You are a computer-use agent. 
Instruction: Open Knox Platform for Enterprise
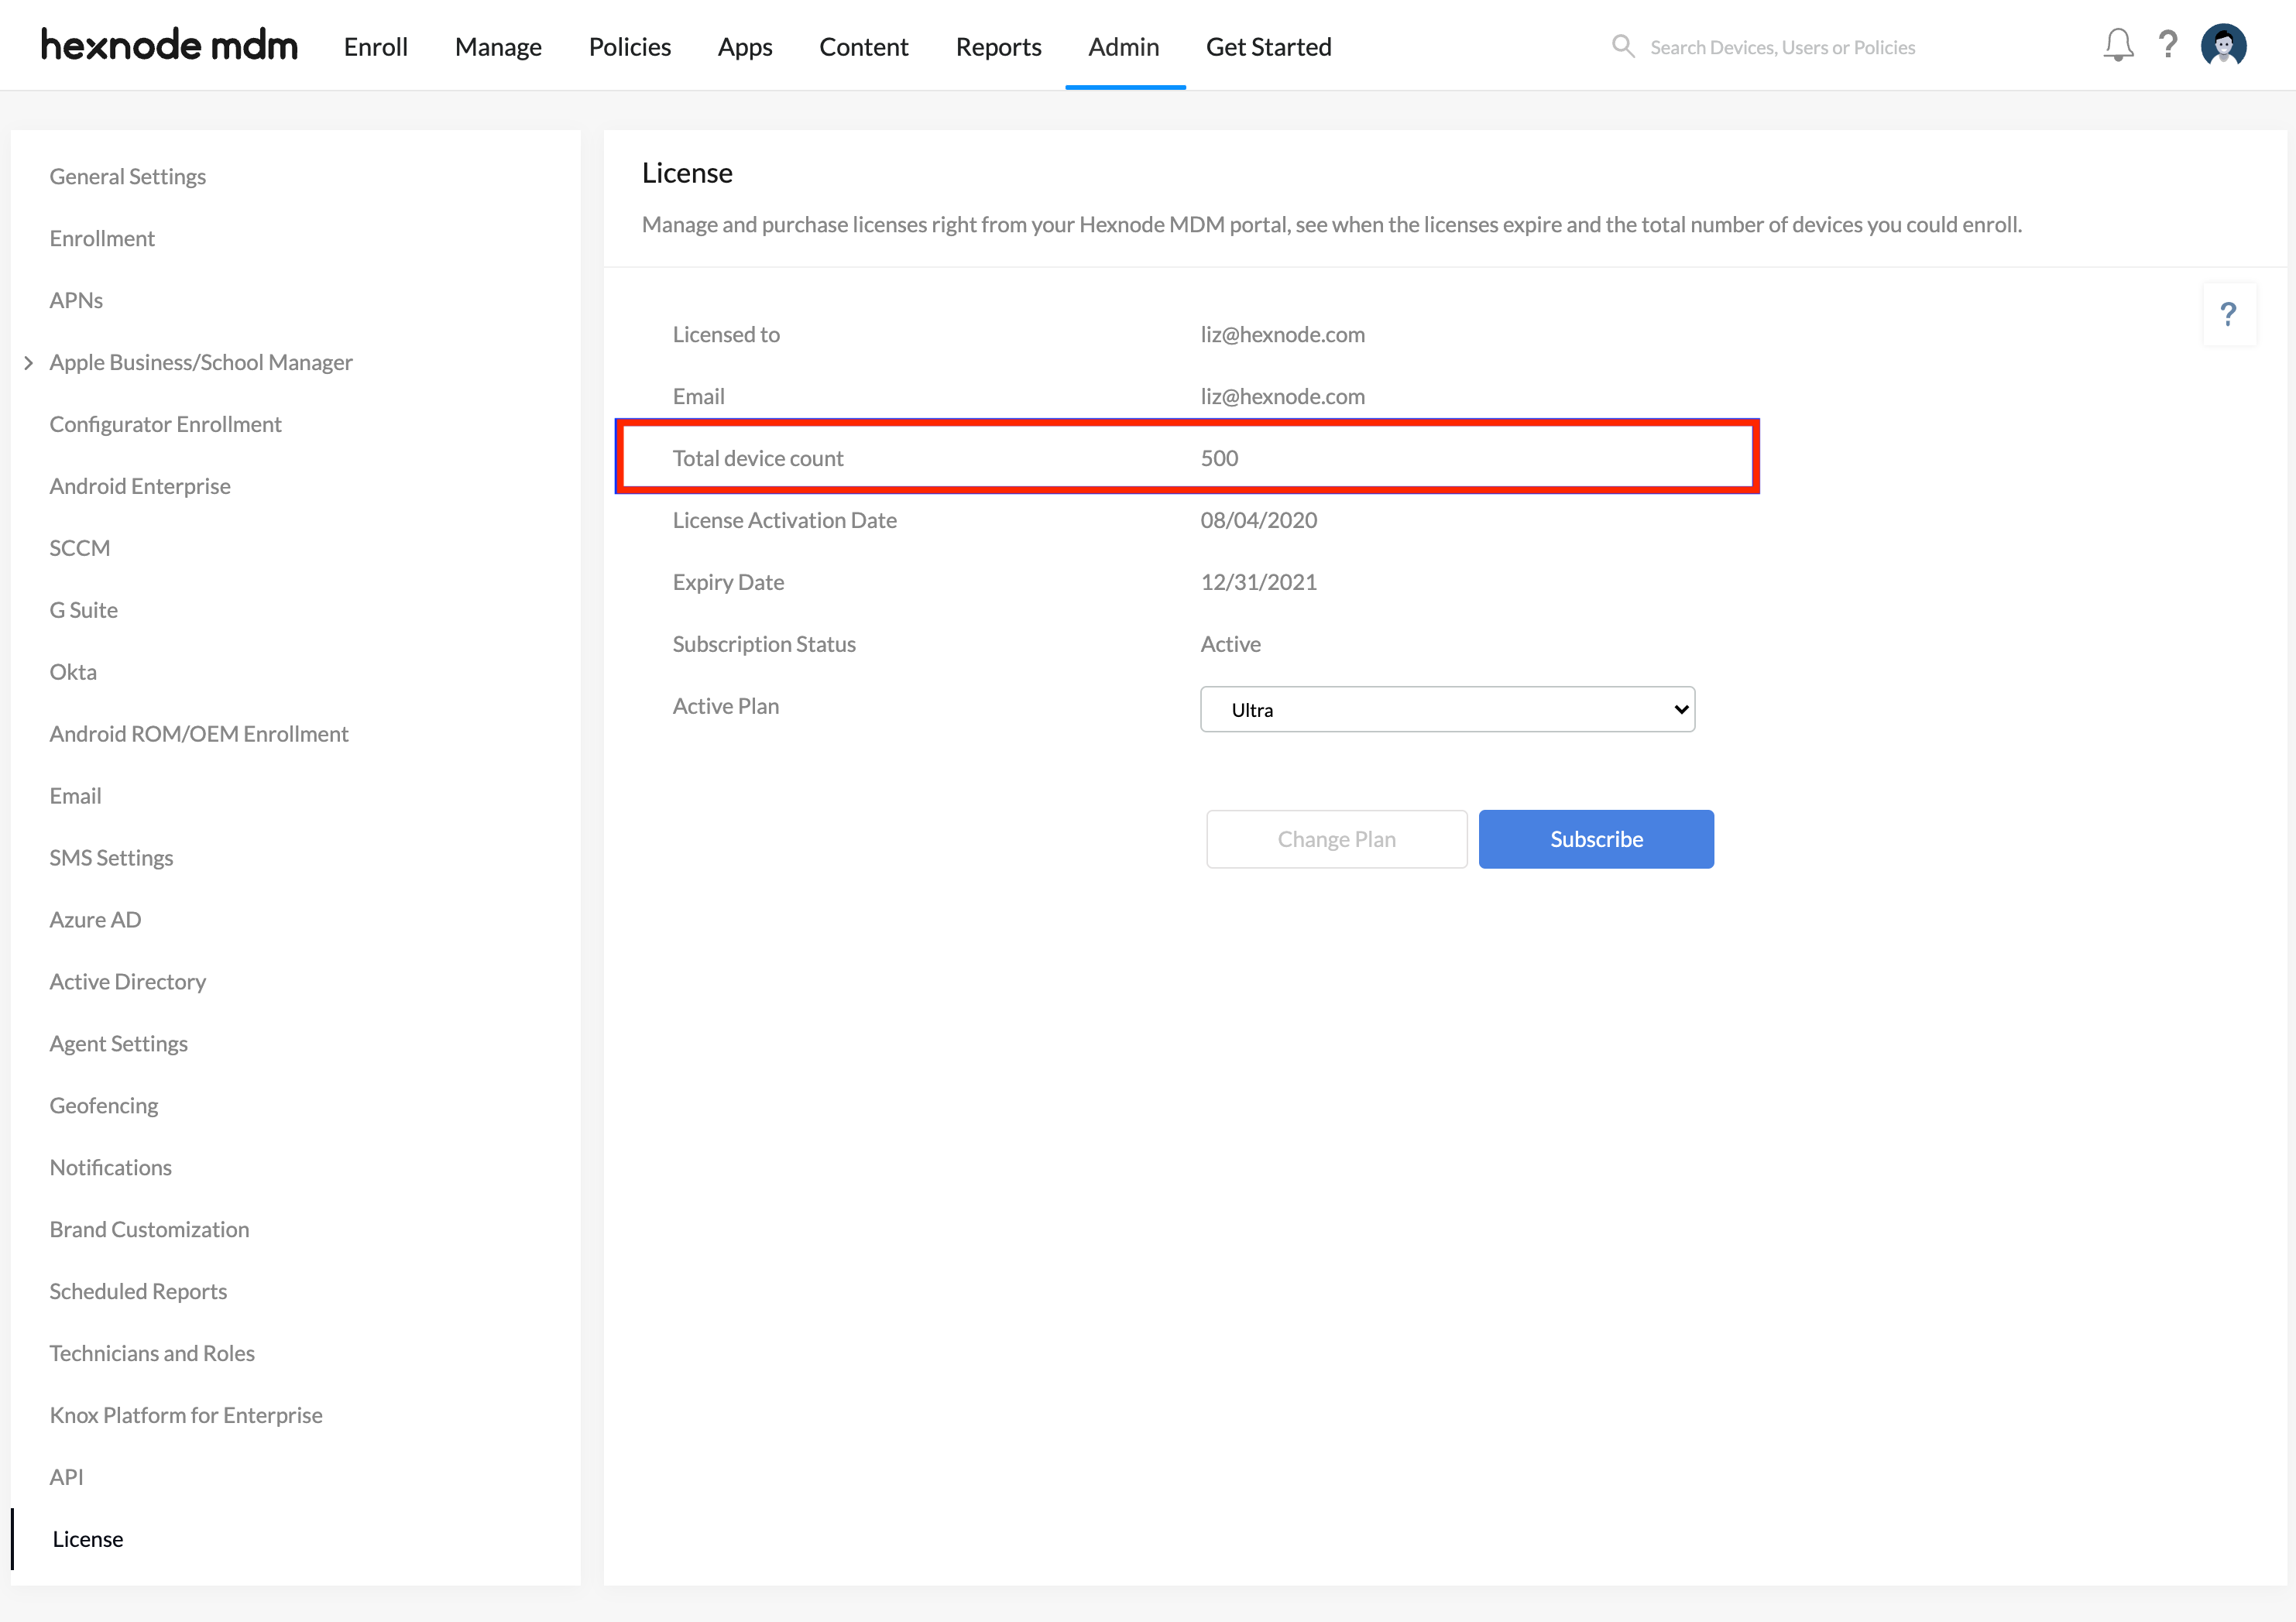click(x=186, y=1416)
